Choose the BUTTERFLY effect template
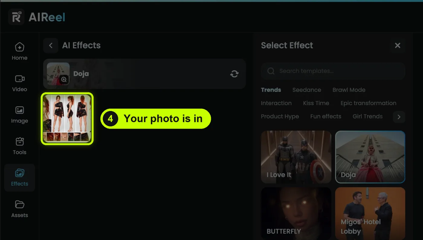423x240 pixels. (296, 213)
